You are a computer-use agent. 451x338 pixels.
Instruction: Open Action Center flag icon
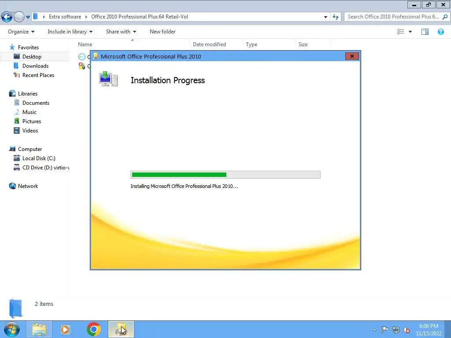[x=385, y=330]
